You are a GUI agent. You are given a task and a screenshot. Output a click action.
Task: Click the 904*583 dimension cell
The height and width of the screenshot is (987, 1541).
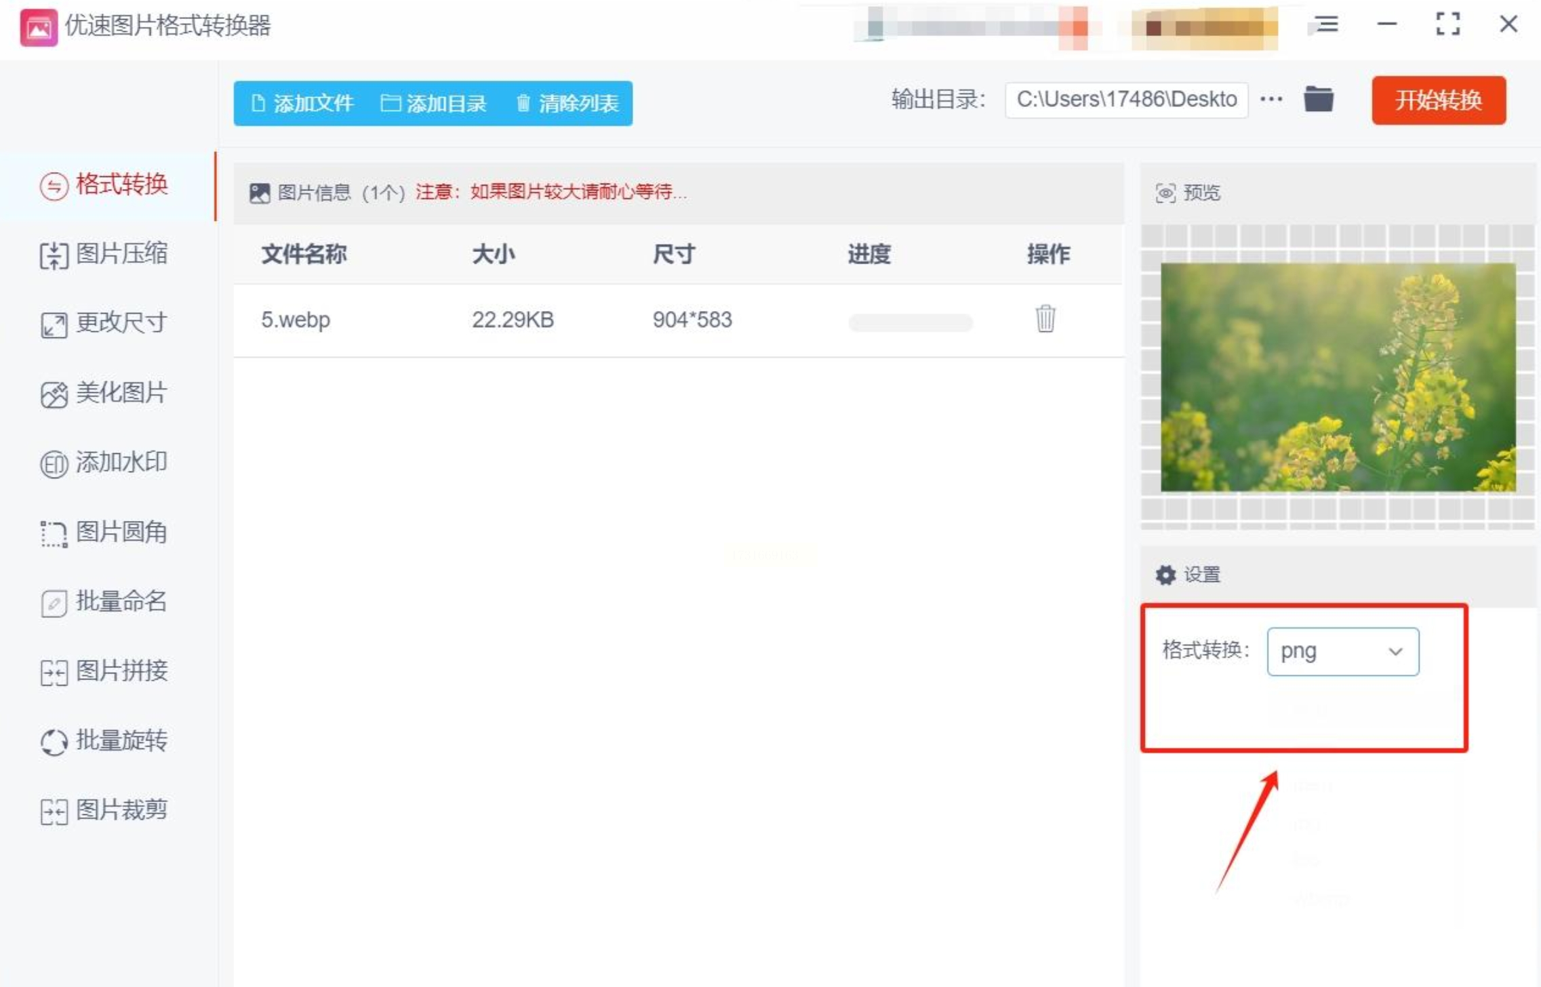coord(692,320)
